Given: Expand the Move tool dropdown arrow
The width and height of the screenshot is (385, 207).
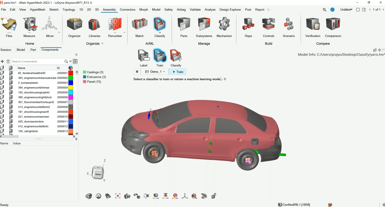Looking at the screenshot, I should [x=59, y=33].
